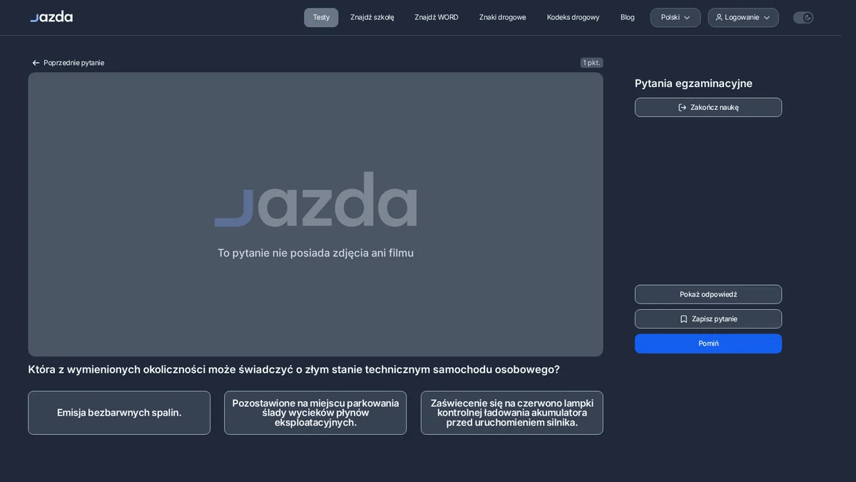Select answer about lampki kontrolnej ładowania akumulatora
The height and width of the screenshot is (482, 856).
point(511,413)
